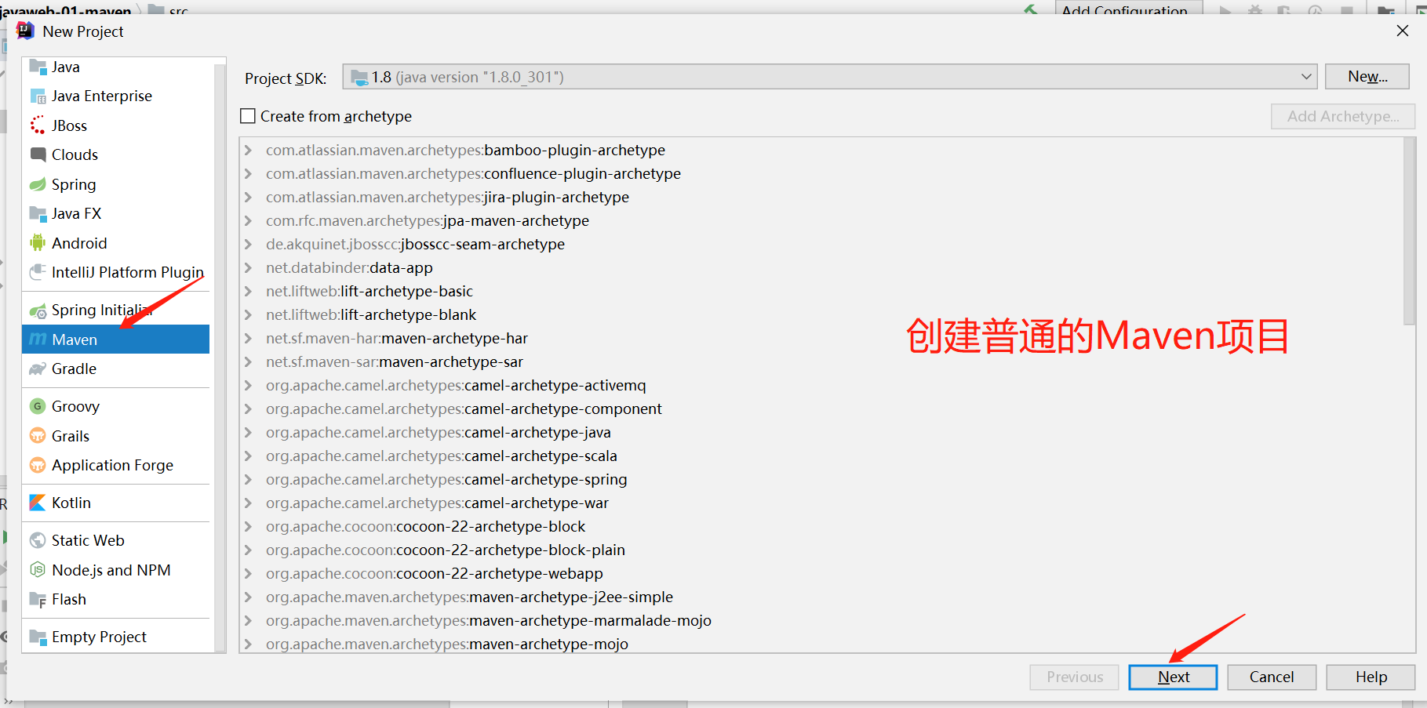Click the Node.js and NPM icon

coord(38,570)
